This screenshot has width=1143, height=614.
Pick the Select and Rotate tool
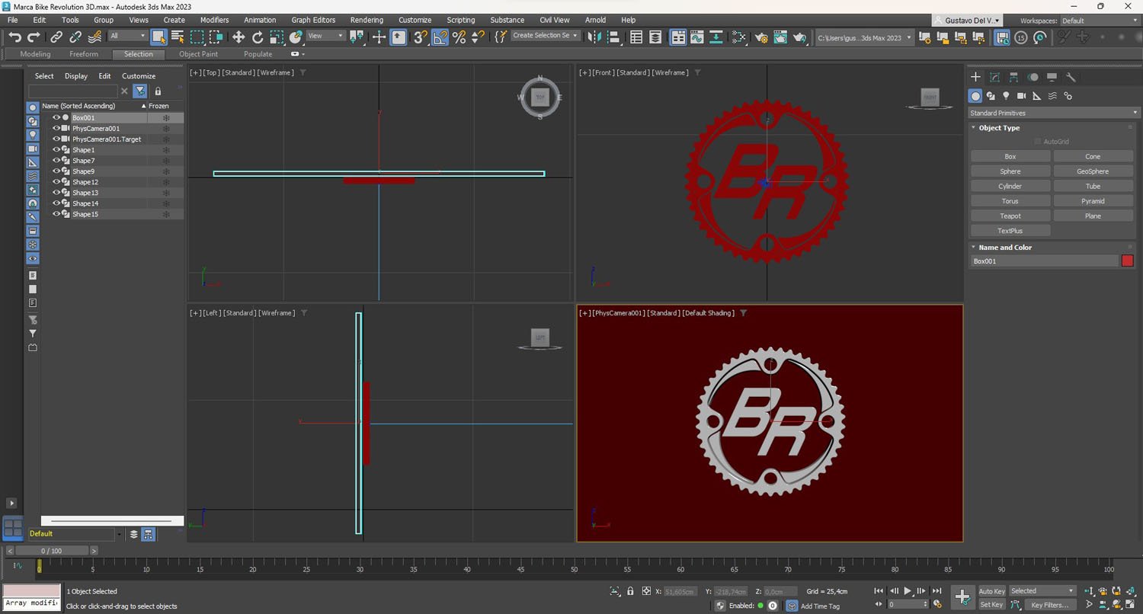pyautogui.click(x=258, y=37)
